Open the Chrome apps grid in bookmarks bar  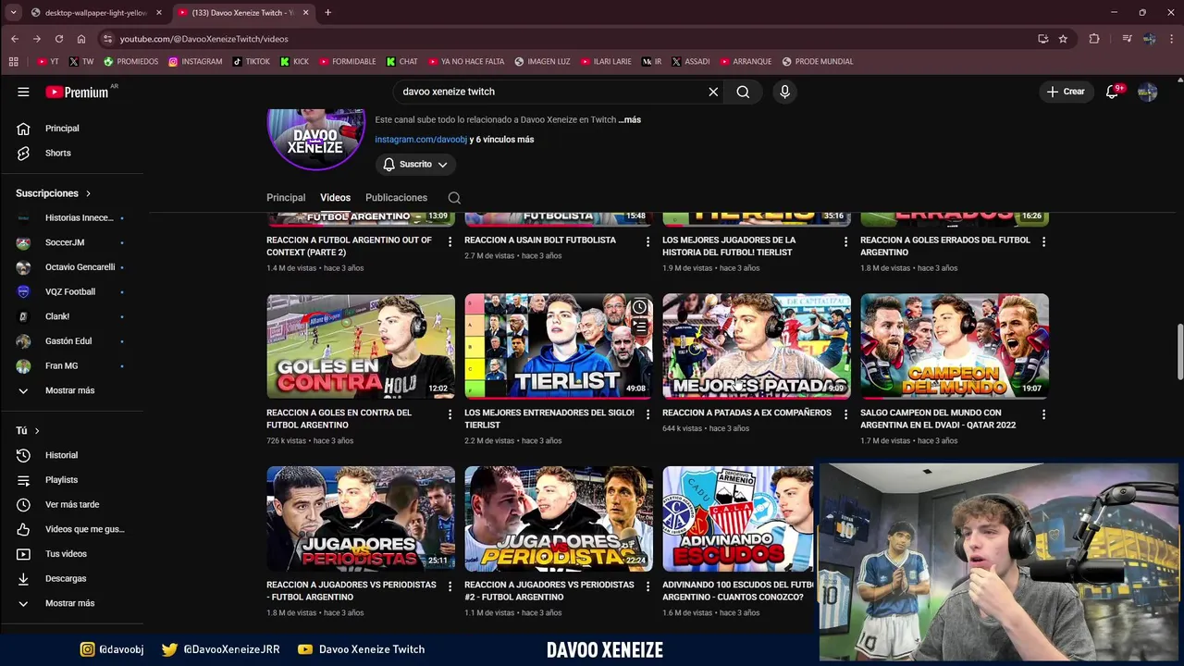point(13,62)
